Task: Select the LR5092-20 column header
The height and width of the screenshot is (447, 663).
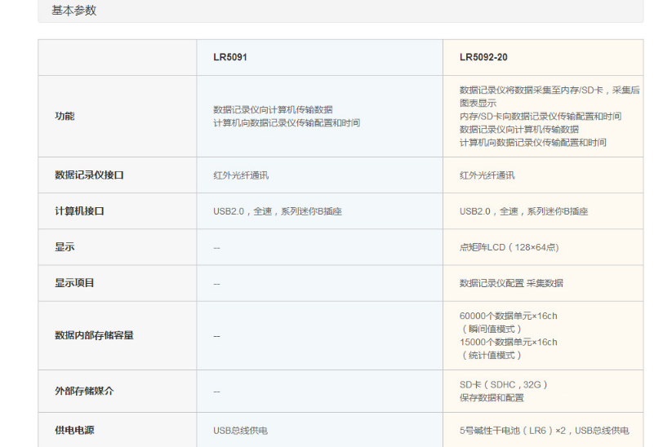Action: pos(483,58)
